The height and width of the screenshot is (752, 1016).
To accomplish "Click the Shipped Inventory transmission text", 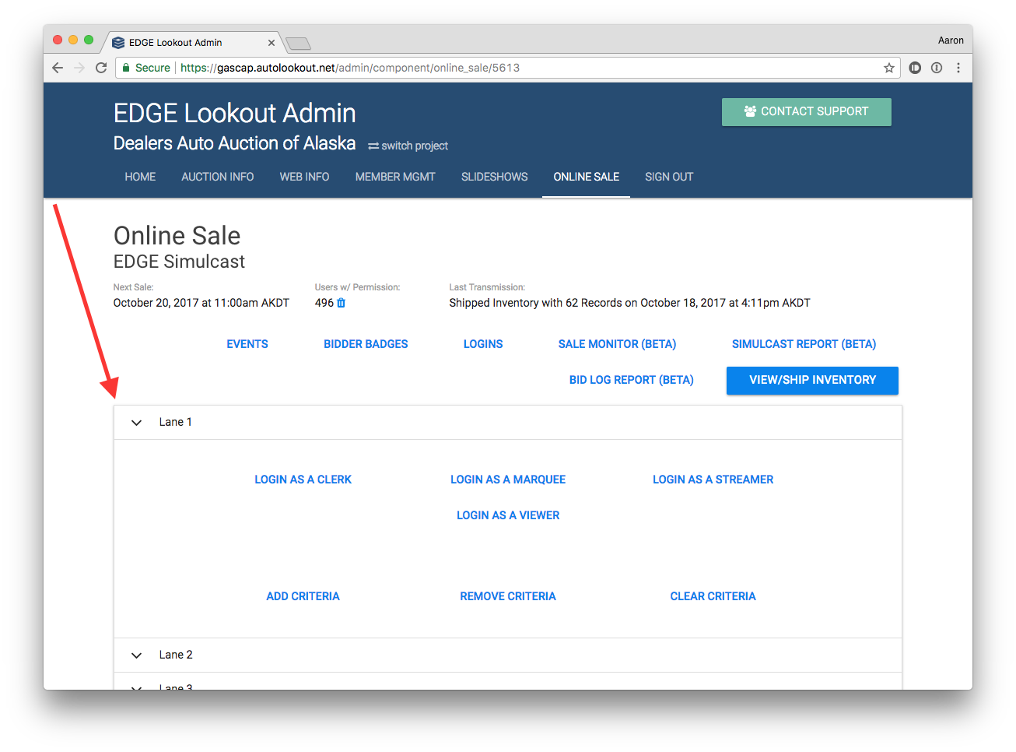I will pos(629,303).
